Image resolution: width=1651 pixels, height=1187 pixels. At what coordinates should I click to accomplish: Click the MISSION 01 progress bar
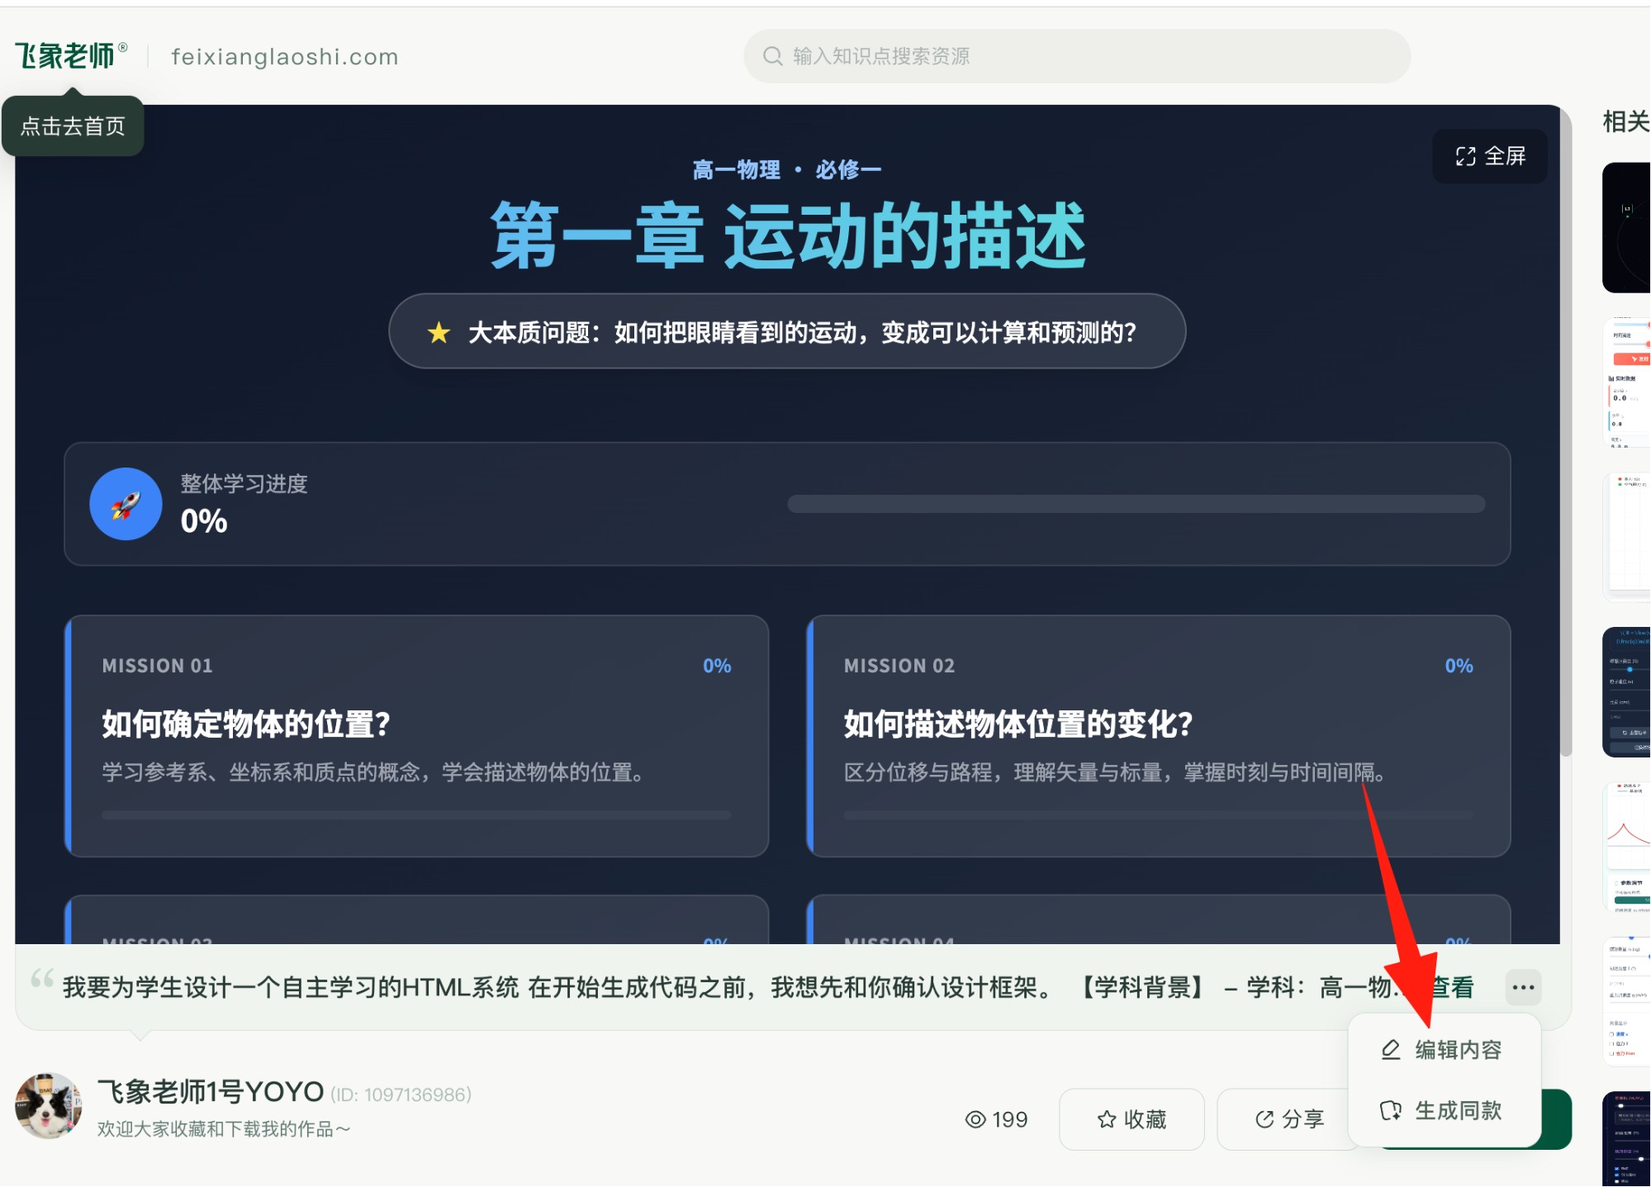416,814
